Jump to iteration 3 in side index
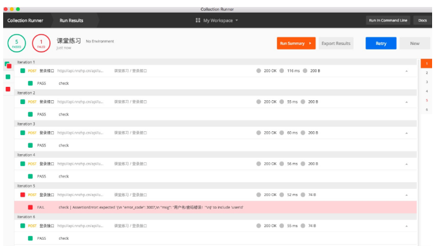This screenshot has width=434, height=246. pyautogui.click(x=426, y=82)
